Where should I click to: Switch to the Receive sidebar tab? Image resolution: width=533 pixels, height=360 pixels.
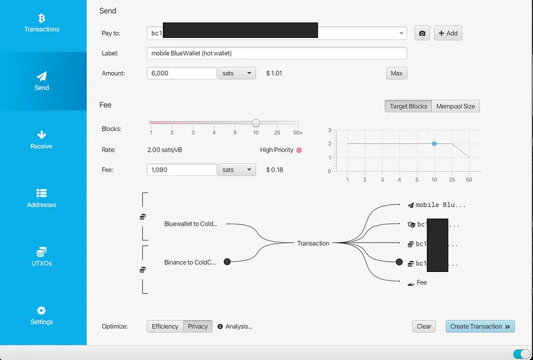(x=41, y=139)
